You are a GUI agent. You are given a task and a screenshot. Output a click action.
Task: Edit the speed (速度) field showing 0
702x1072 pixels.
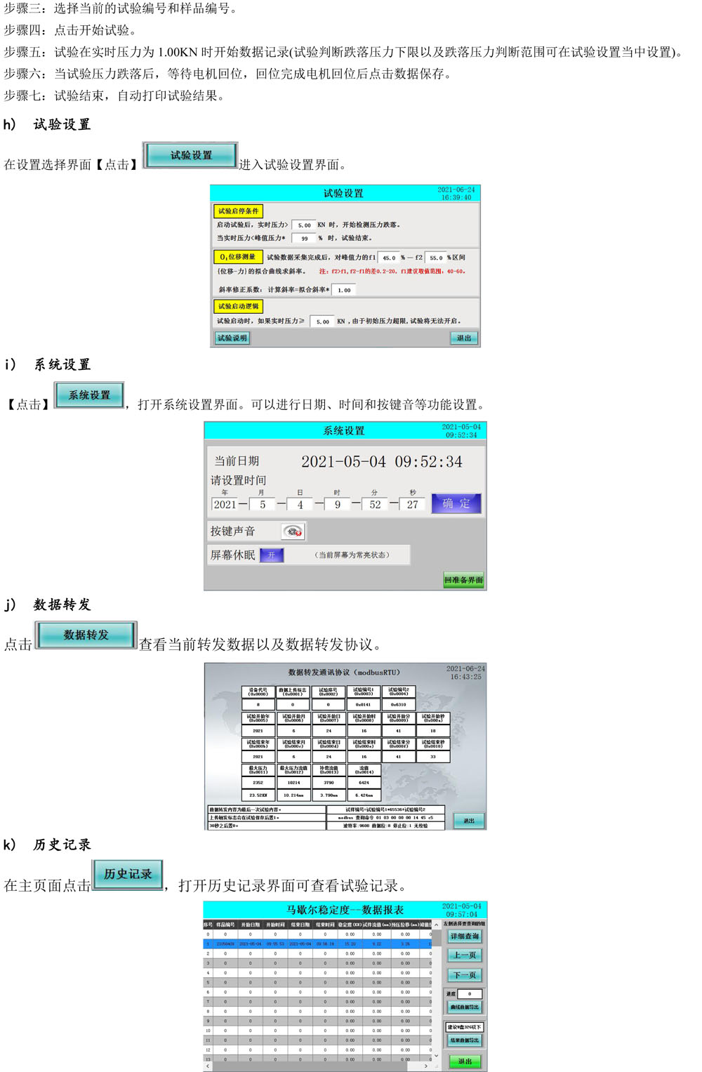point(470,993)
